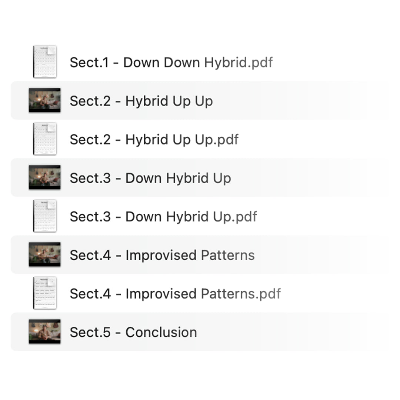Click the PDF icon for Sect.1 Down Down Hybrid
Screen dimensions: 400x400
(x=45, y=62)
